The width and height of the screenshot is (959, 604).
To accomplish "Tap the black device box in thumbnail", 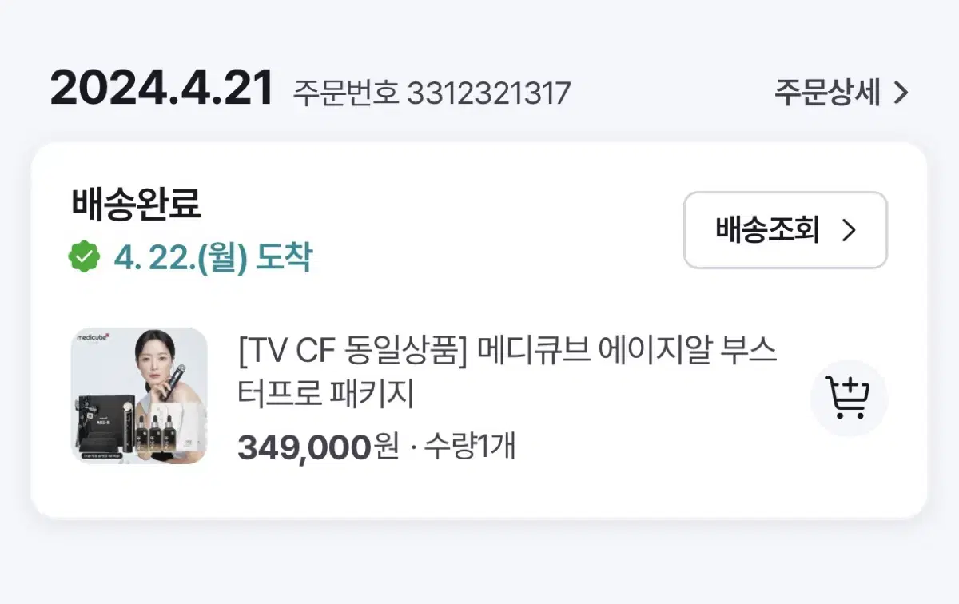I will [x=106, y=423].
